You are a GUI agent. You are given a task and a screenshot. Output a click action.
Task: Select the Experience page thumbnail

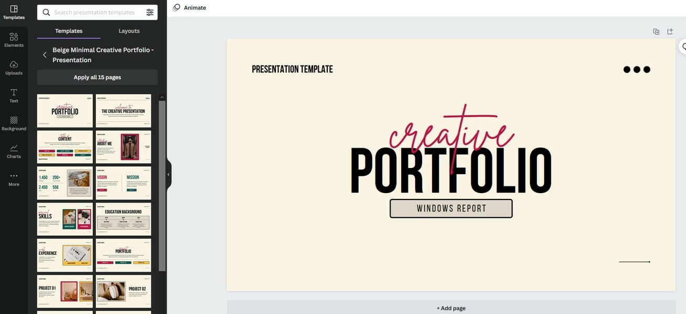point(65,255)
